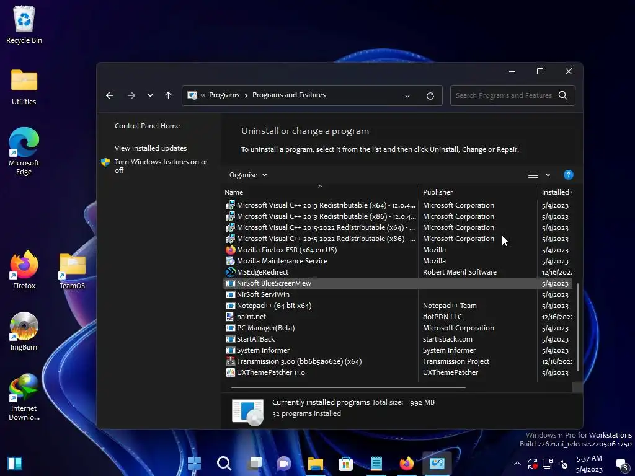Image resolution: width=635 pixels, height=476 pixels.
Task: Click the Control Panel icon in address bar
Action: click(192, 95)
